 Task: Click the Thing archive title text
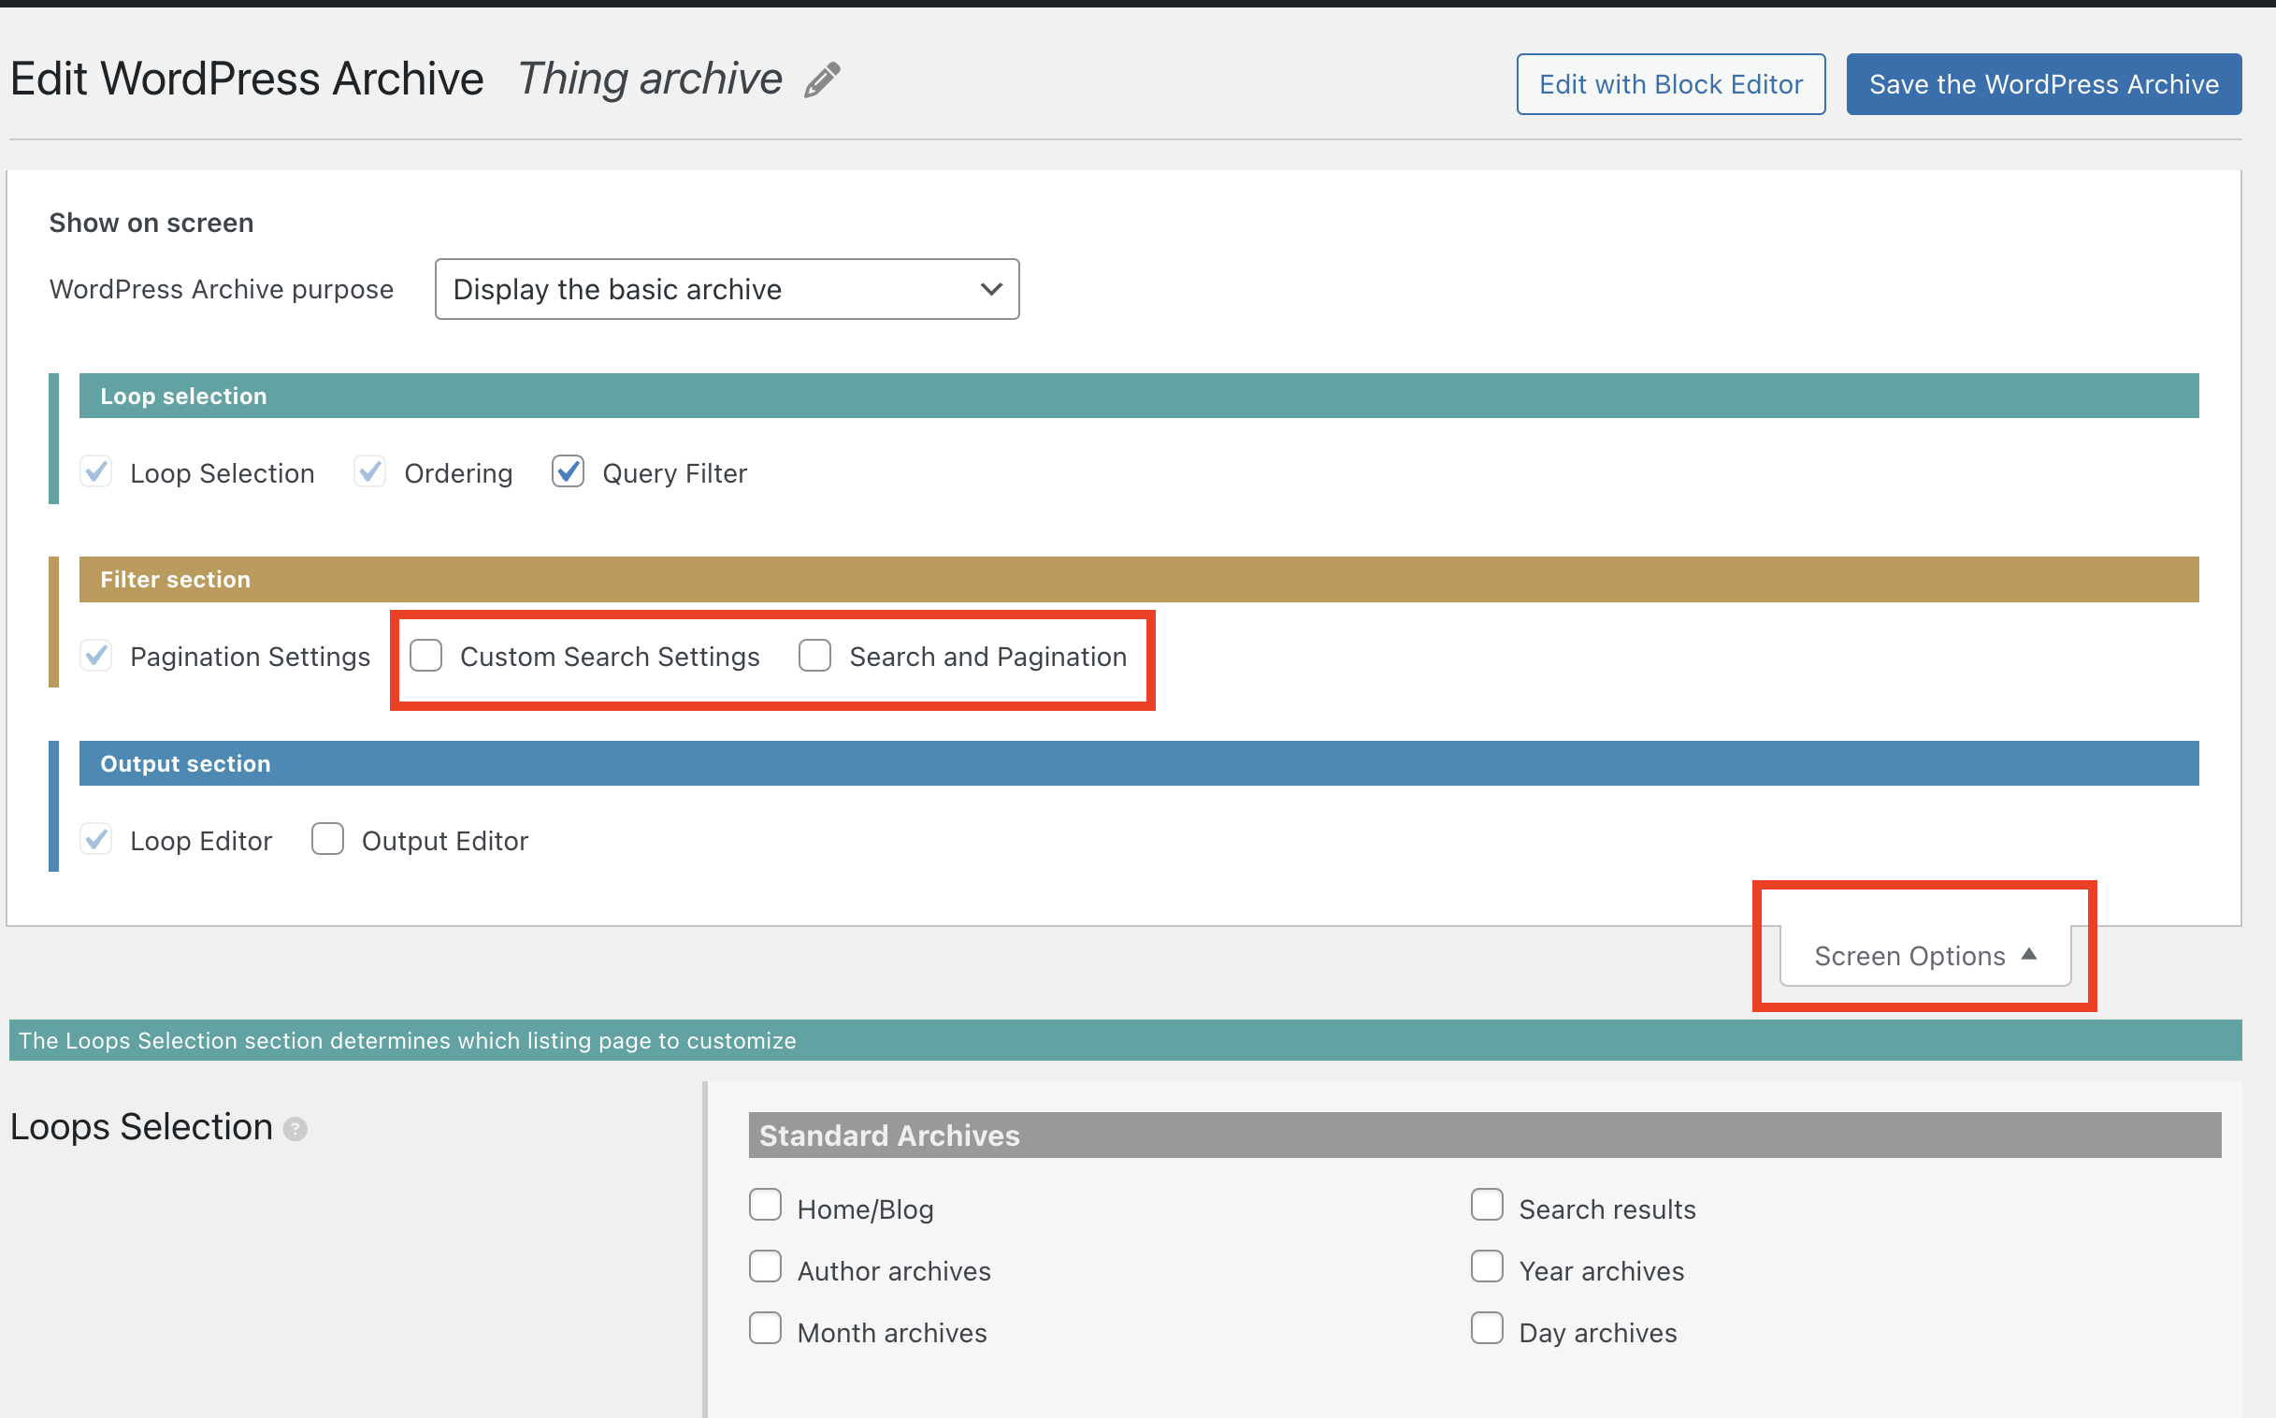pos(650,79)
